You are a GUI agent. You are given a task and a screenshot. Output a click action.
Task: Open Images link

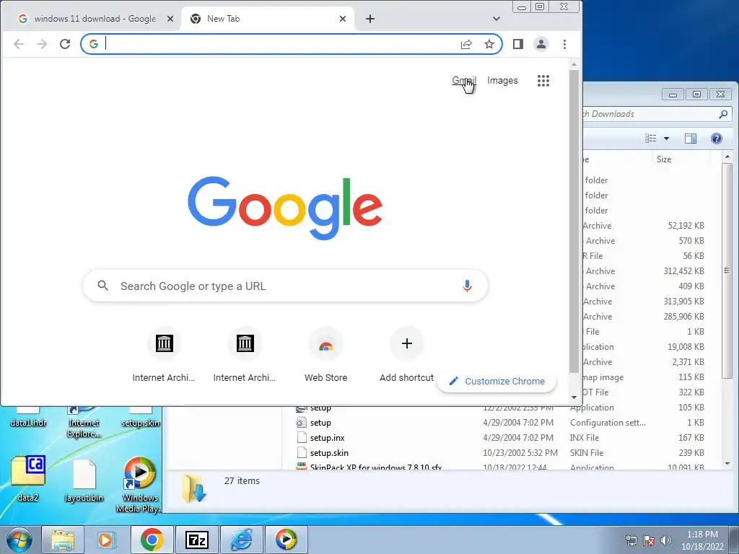(x=502, y=81)
